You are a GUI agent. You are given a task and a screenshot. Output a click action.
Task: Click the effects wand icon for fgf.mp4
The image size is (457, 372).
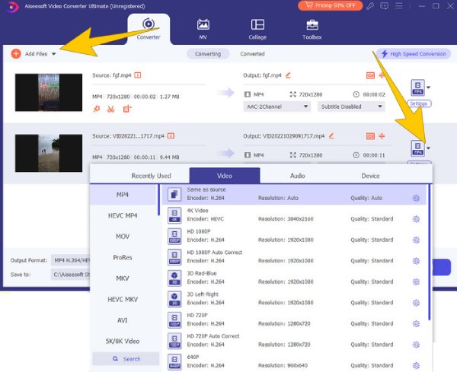pos(97,109)
